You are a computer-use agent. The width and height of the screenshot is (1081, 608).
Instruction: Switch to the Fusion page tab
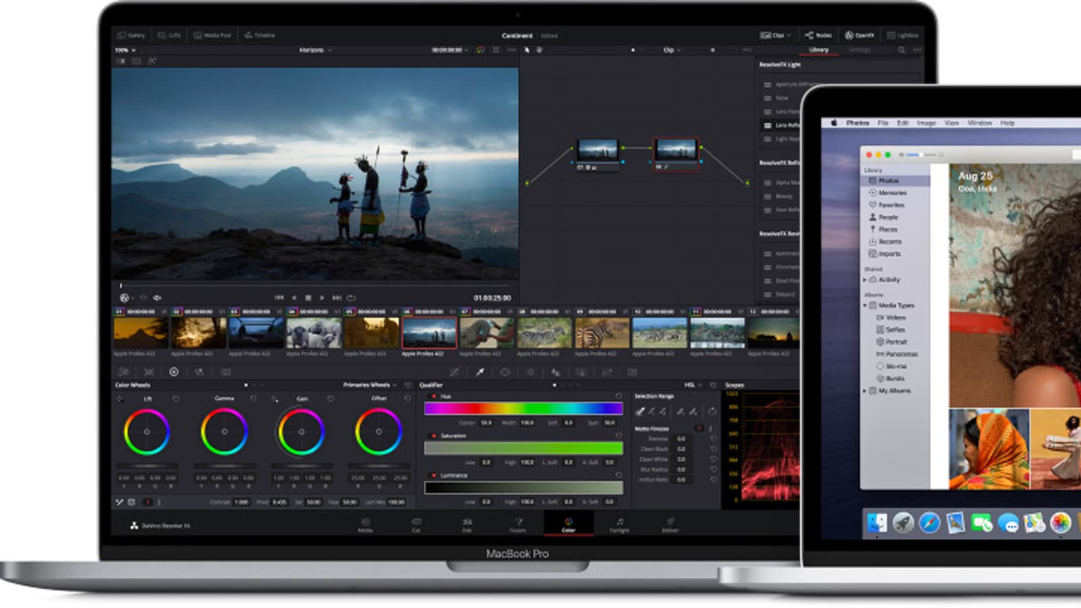point(518,525)
